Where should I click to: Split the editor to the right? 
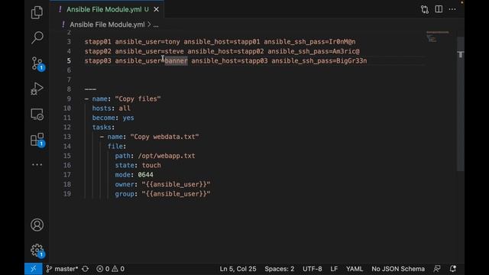point(439,9)
